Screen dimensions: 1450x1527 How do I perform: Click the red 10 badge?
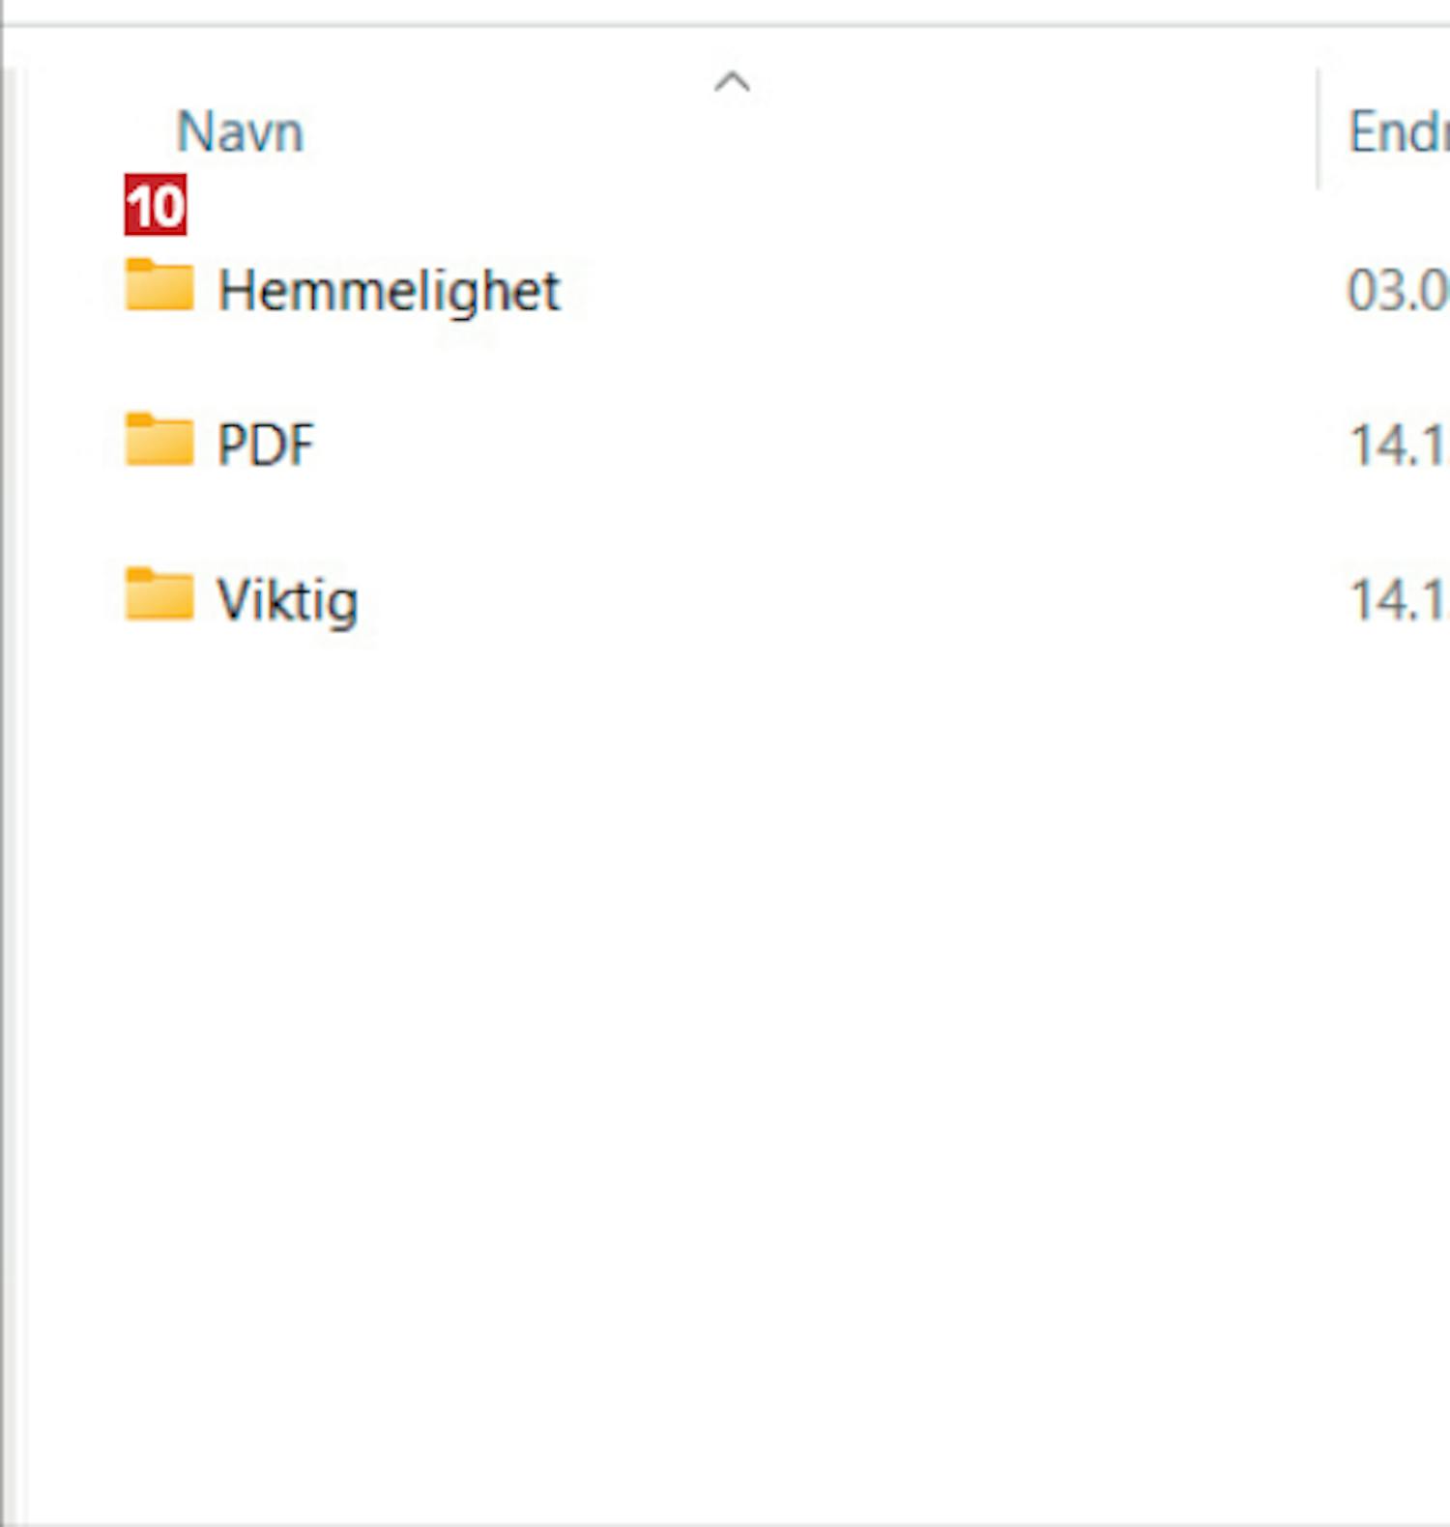coord(155,205)
